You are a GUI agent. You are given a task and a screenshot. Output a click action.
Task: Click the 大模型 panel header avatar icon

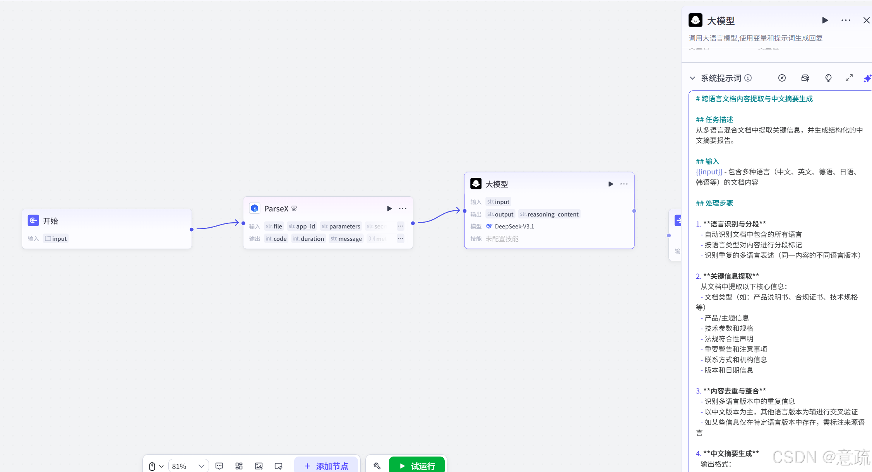(696, 20)
